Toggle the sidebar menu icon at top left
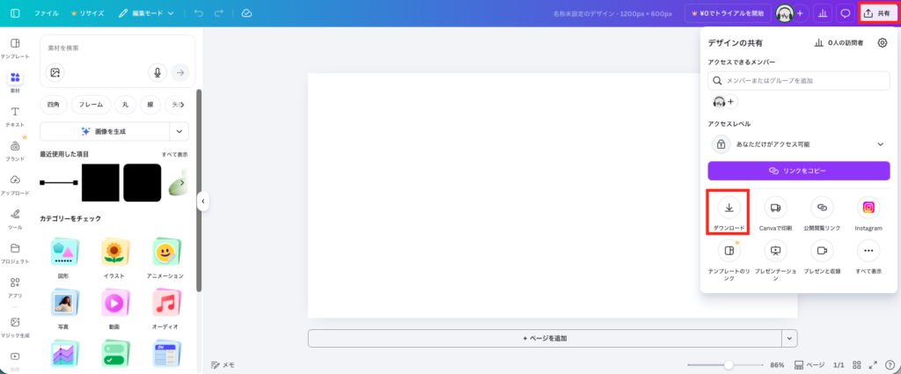The height and width of the screenshot is (374, 901). (15, 13)
